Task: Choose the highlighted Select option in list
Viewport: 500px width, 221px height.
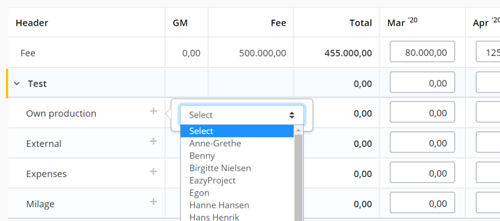Action: pos(237,131)
